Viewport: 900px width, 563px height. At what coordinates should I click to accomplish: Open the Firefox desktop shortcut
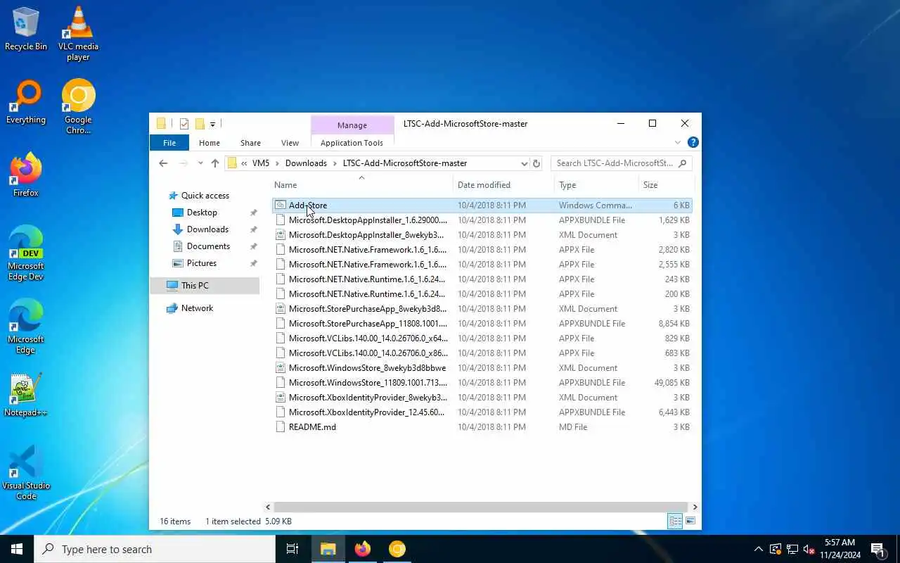coord(26,176)
